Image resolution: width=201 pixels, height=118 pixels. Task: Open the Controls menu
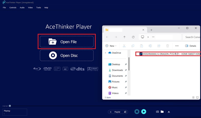click(x=13, y=8)
